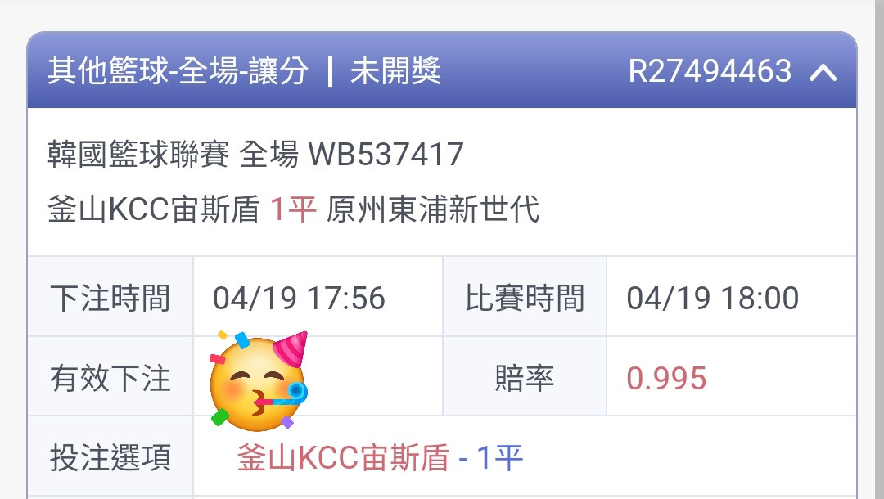
Task: Click the 賠率 label cell
Action: coord(525,377)
